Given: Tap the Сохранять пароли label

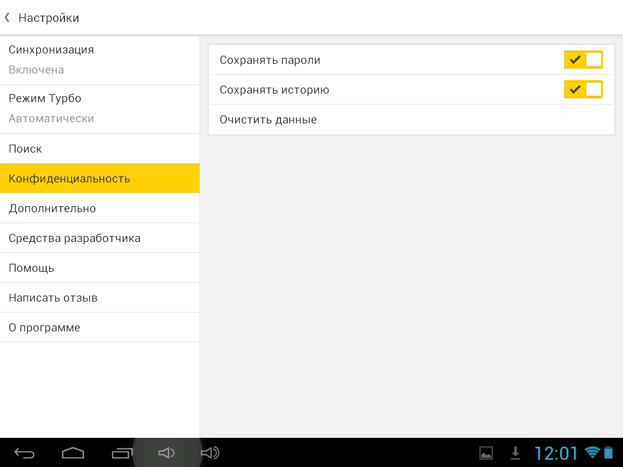Looking at the screenshot, I should (x=270, y=60).
